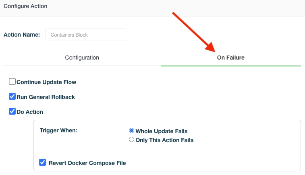Select the On Failure tab
Screen dimensions: 305x175
pyautogui.click(x=230, y=58)
